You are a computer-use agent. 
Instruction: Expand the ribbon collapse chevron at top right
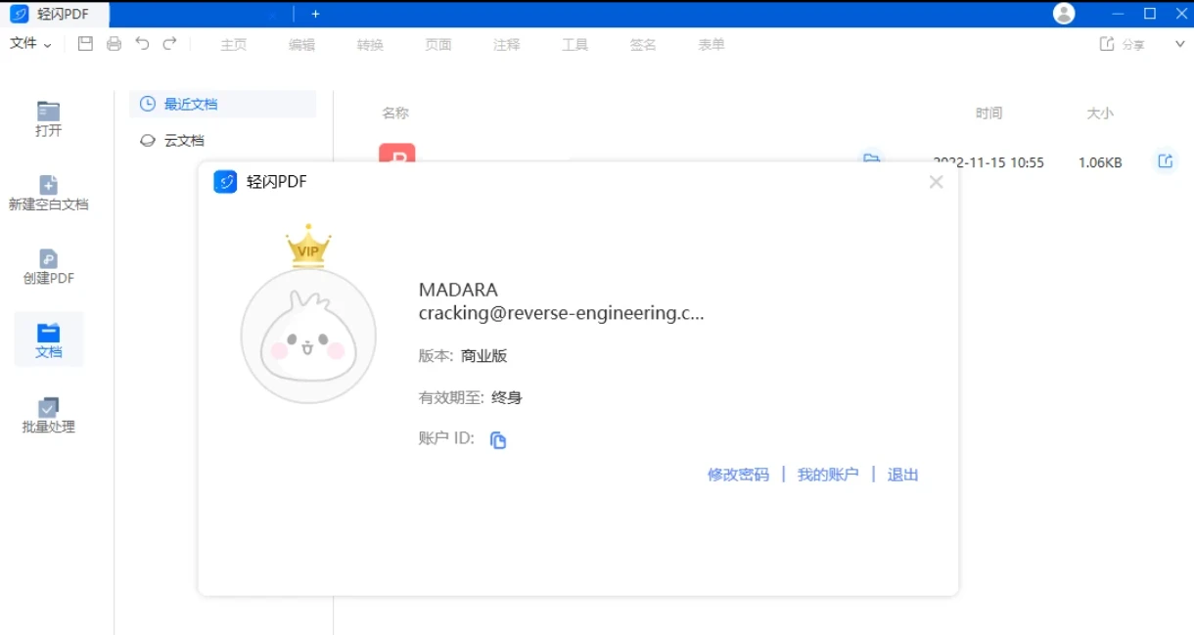pyautogui.click(x=1179, y=44)
